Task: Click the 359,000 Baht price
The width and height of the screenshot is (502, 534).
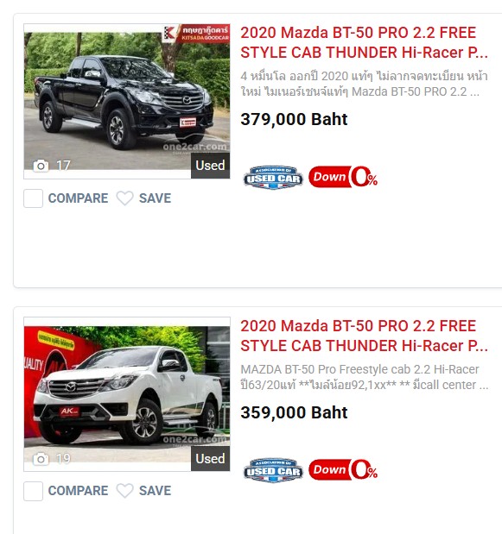Action: coord(294,412)
